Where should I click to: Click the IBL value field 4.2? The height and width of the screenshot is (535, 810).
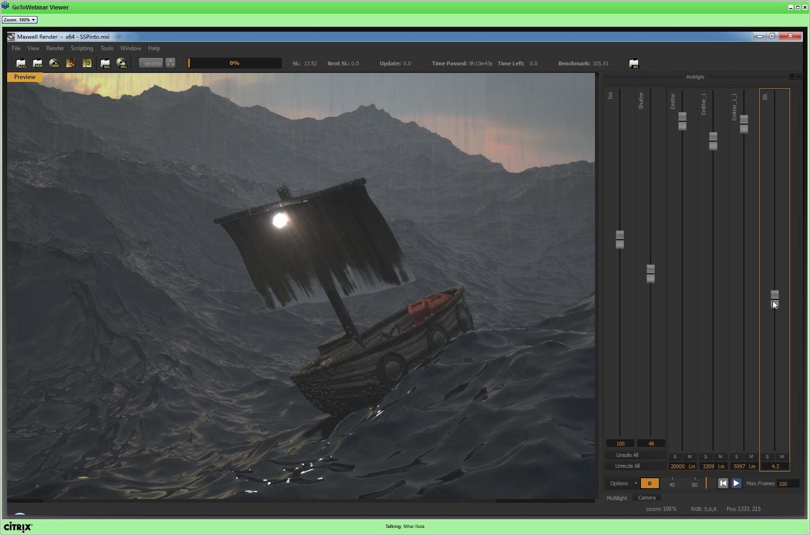[x=775, y=466]
